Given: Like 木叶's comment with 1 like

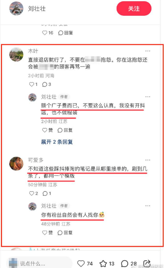Looking at the screenshot, I should (33, 84).
